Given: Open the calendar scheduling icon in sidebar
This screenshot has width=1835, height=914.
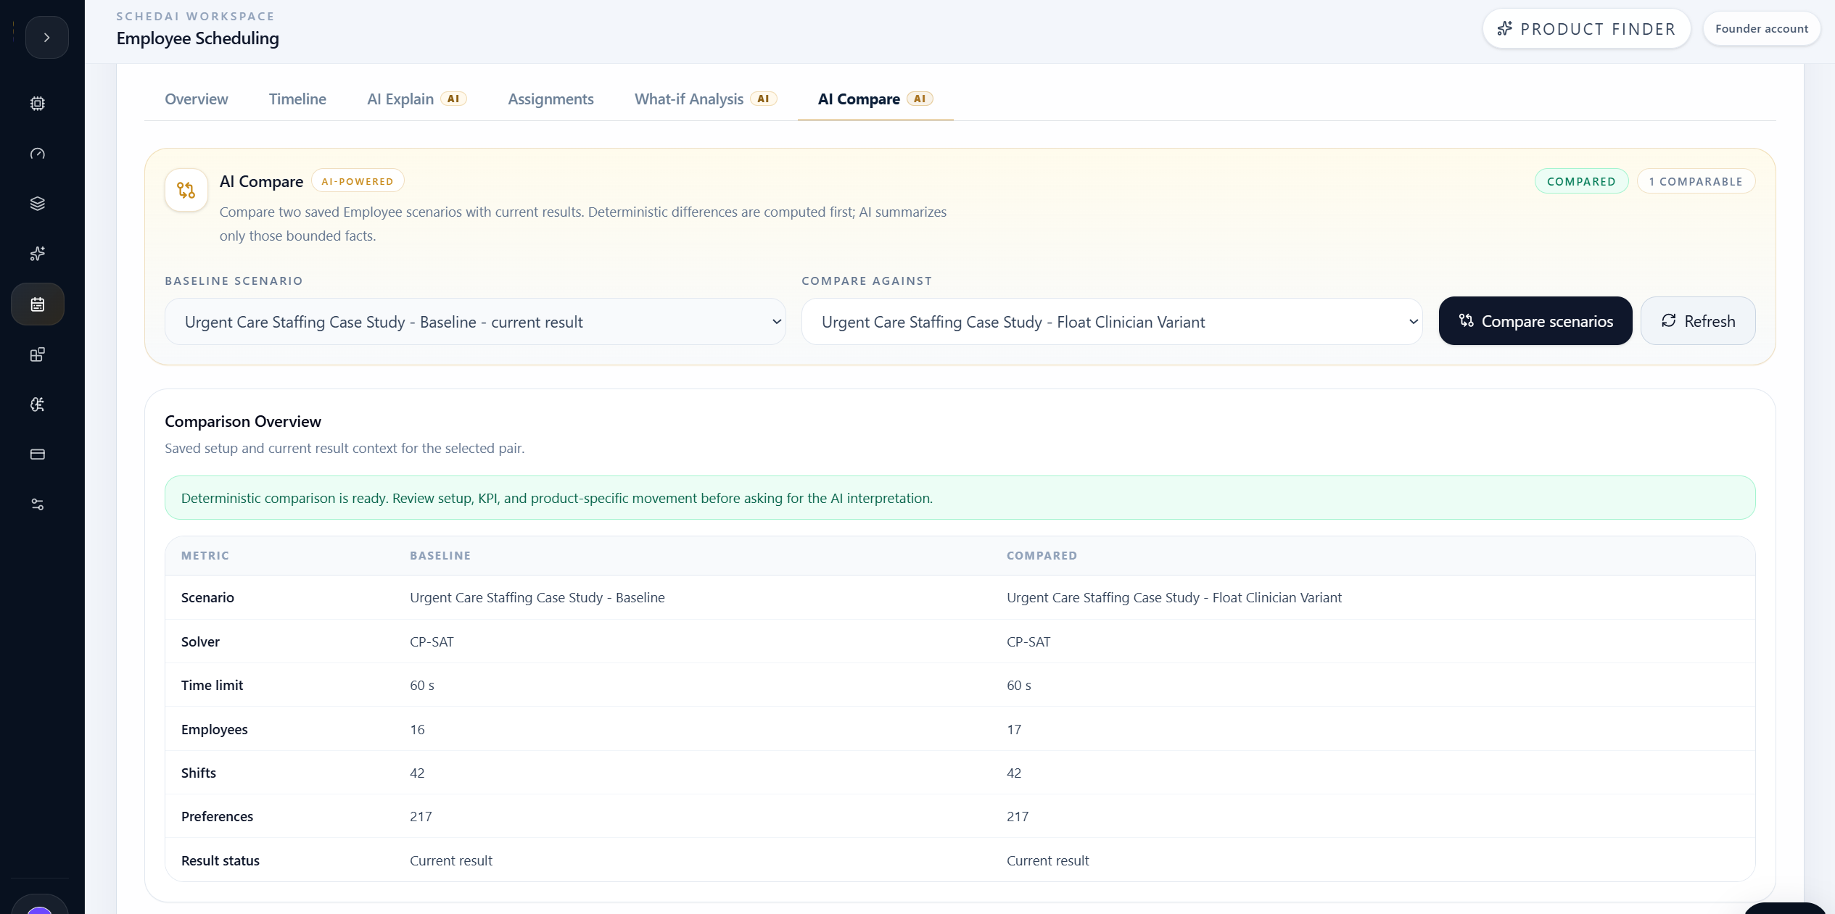Looking at the screenshot, I should 38,304.
